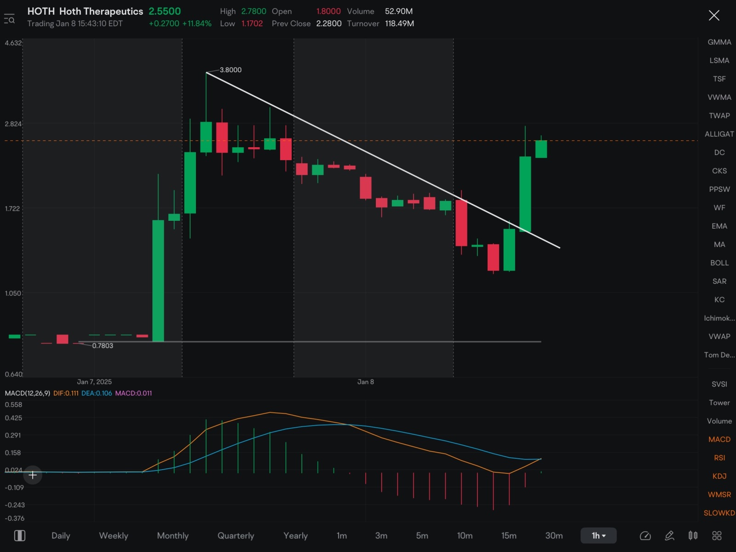Select the gray horizontal support line

click(310, 342)
